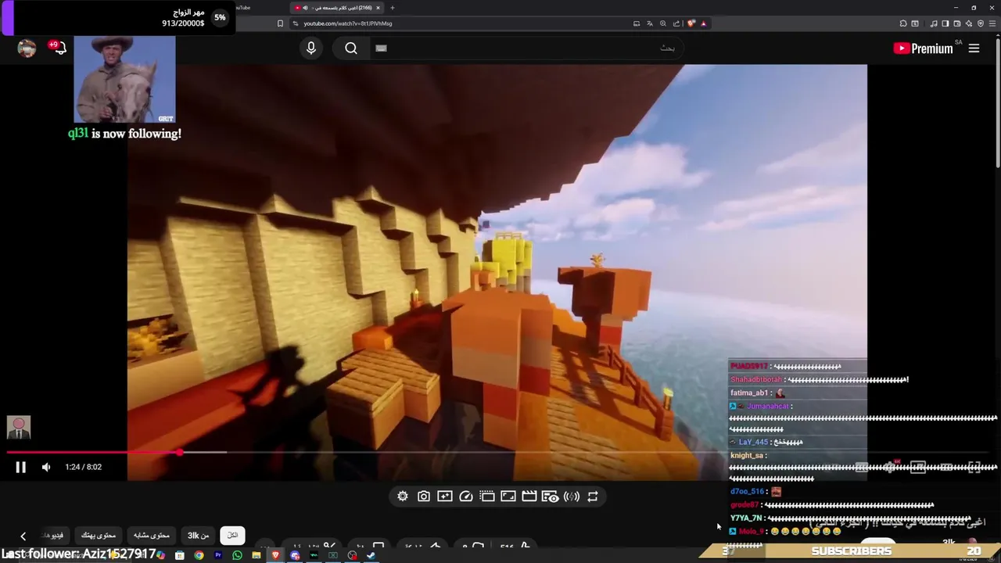This screenshot has width=1001, height=563.
Task: Open Chrome from the taskbar
Action: pos(199,555)
